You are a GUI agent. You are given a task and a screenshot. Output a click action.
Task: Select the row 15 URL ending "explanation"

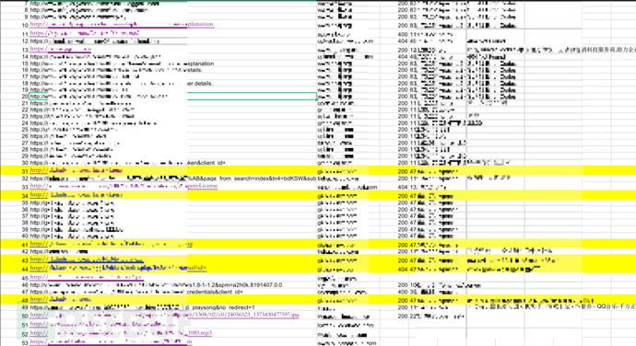122,63
